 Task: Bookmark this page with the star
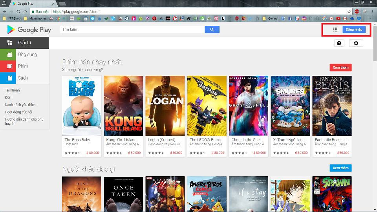pyautogui.click(x=349, y=11)
